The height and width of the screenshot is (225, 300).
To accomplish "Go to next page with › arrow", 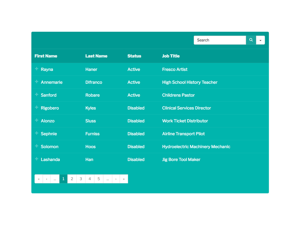I will [x=116, y=179].
